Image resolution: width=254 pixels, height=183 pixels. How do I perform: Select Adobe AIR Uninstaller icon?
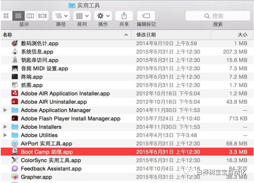click(15, 102)
